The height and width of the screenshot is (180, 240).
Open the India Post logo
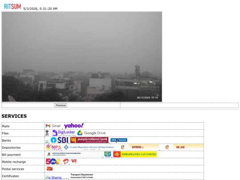[x=50, y=168]
